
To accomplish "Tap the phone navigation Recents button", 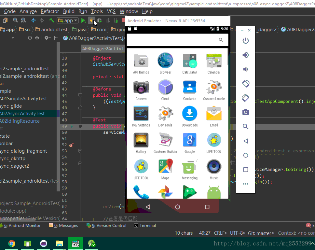I will tap(207, 207).
